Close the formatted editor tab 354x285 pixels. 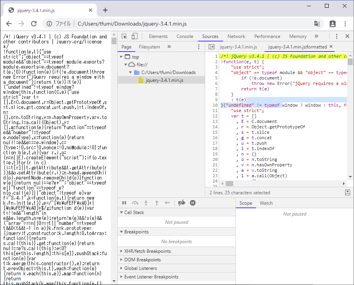331,47
